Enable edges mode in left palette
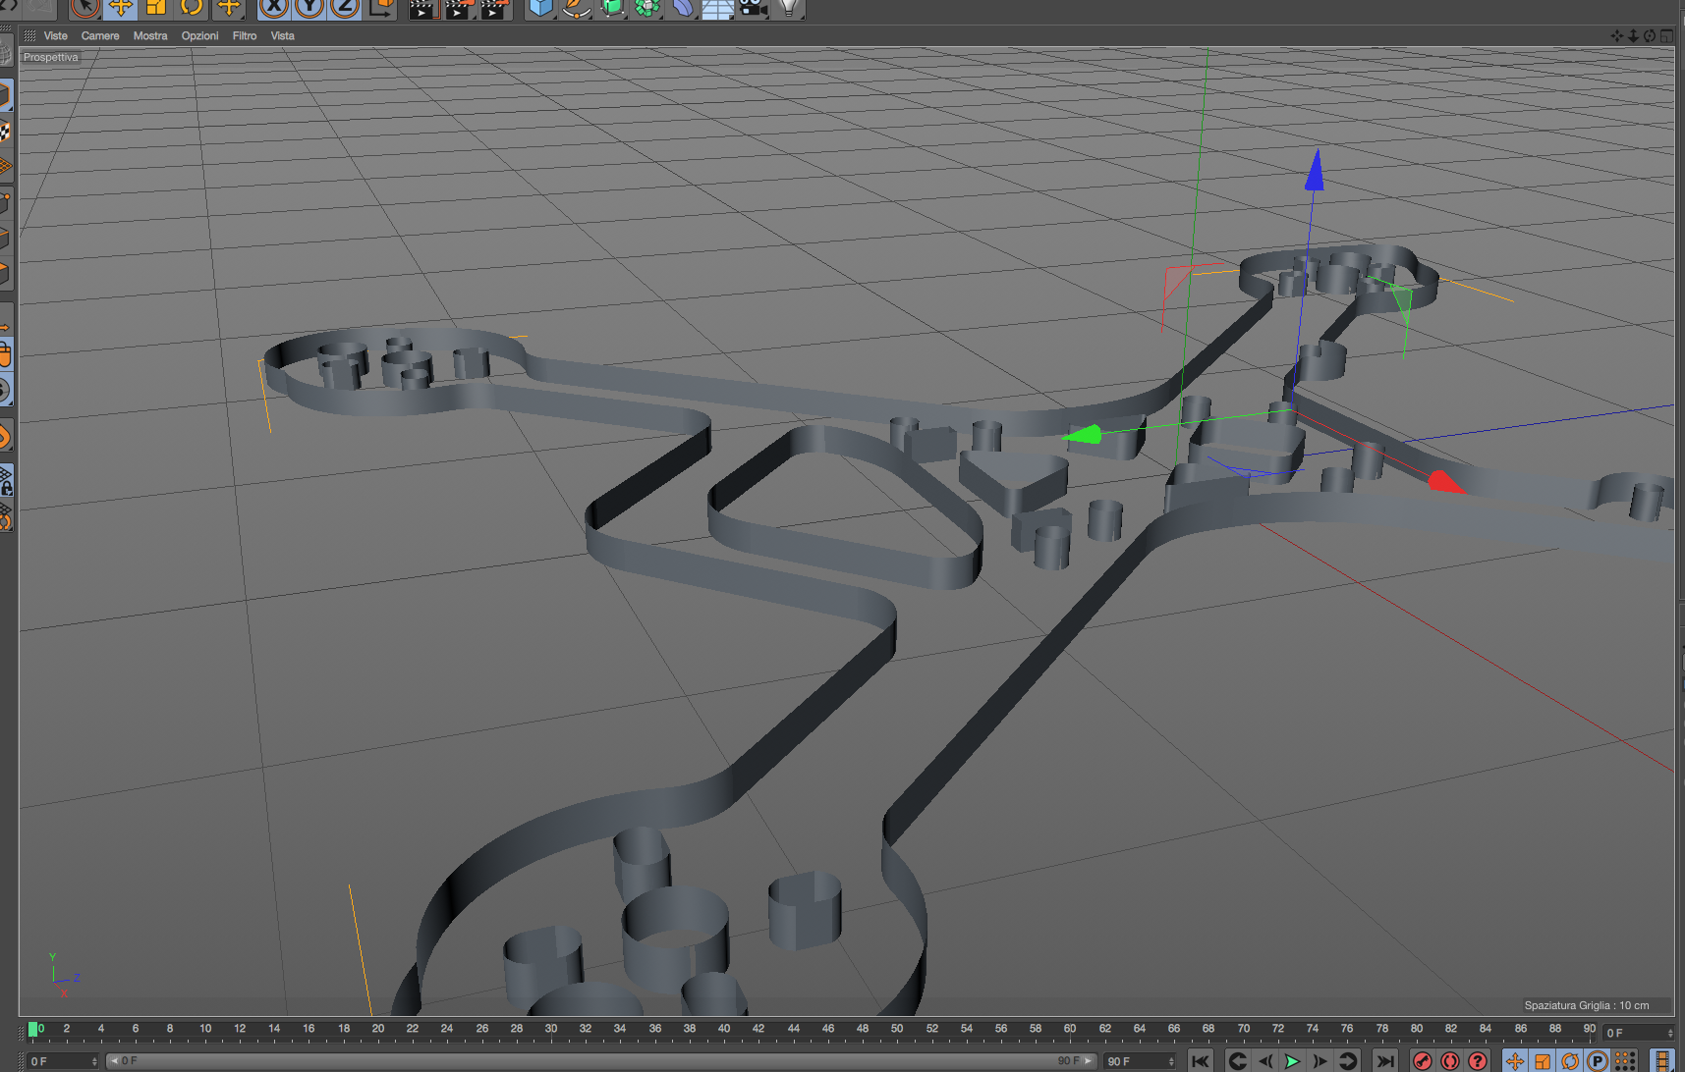 click(x=6, y=238)
